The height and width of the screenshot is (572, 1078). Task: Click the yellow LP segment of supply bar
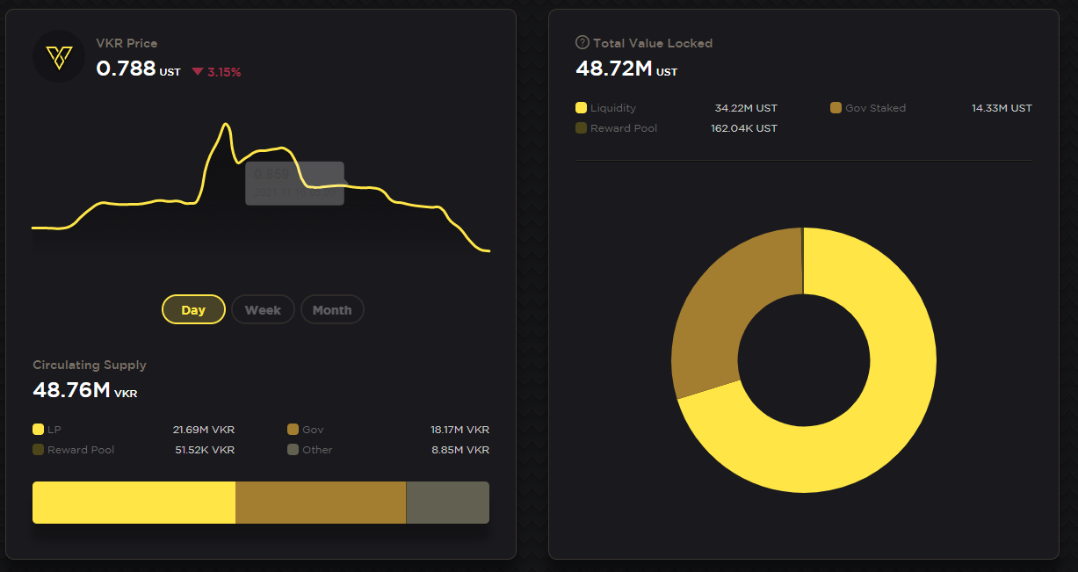point(134,503)
